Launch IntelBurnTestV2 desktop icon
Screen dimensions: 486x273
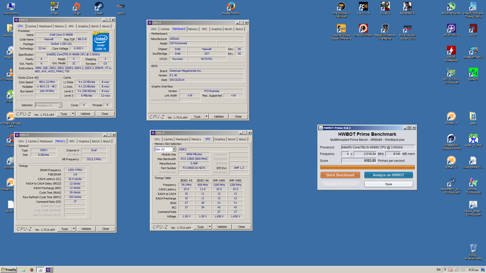point(473,52)
